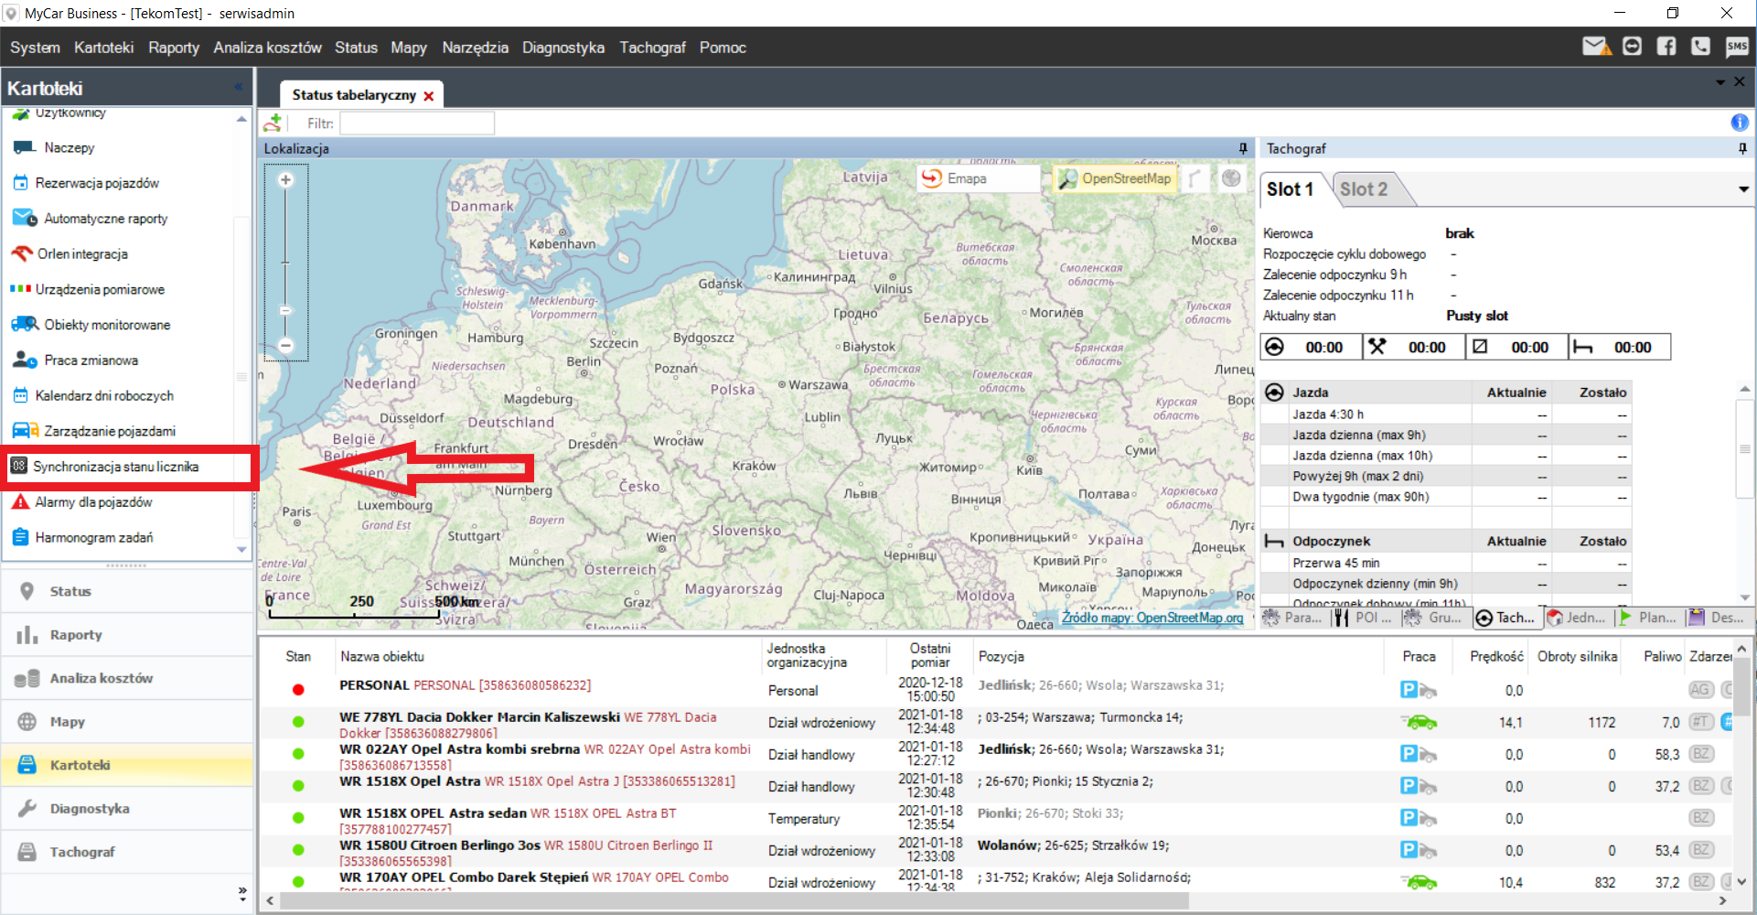Click the Praca zmianowa person icon
Screen dimensions: 1757x915
25,360
